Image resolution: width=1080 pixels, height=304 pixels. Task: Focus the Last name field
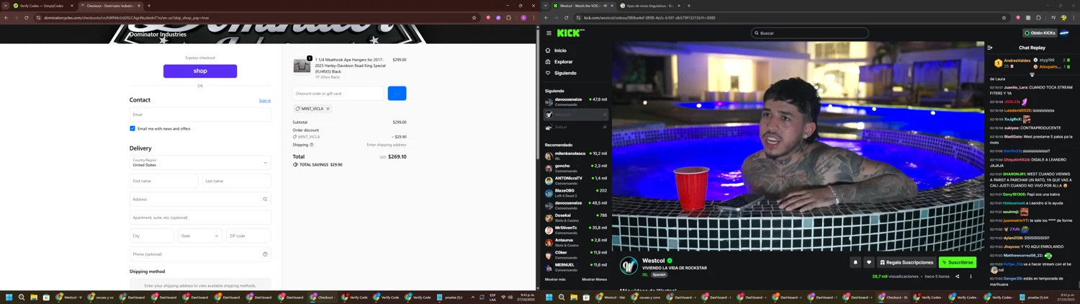tap(236, 181)
